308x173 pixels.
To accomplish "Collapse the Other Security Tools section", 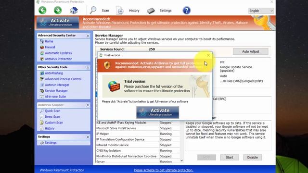I will pos(88,67).
